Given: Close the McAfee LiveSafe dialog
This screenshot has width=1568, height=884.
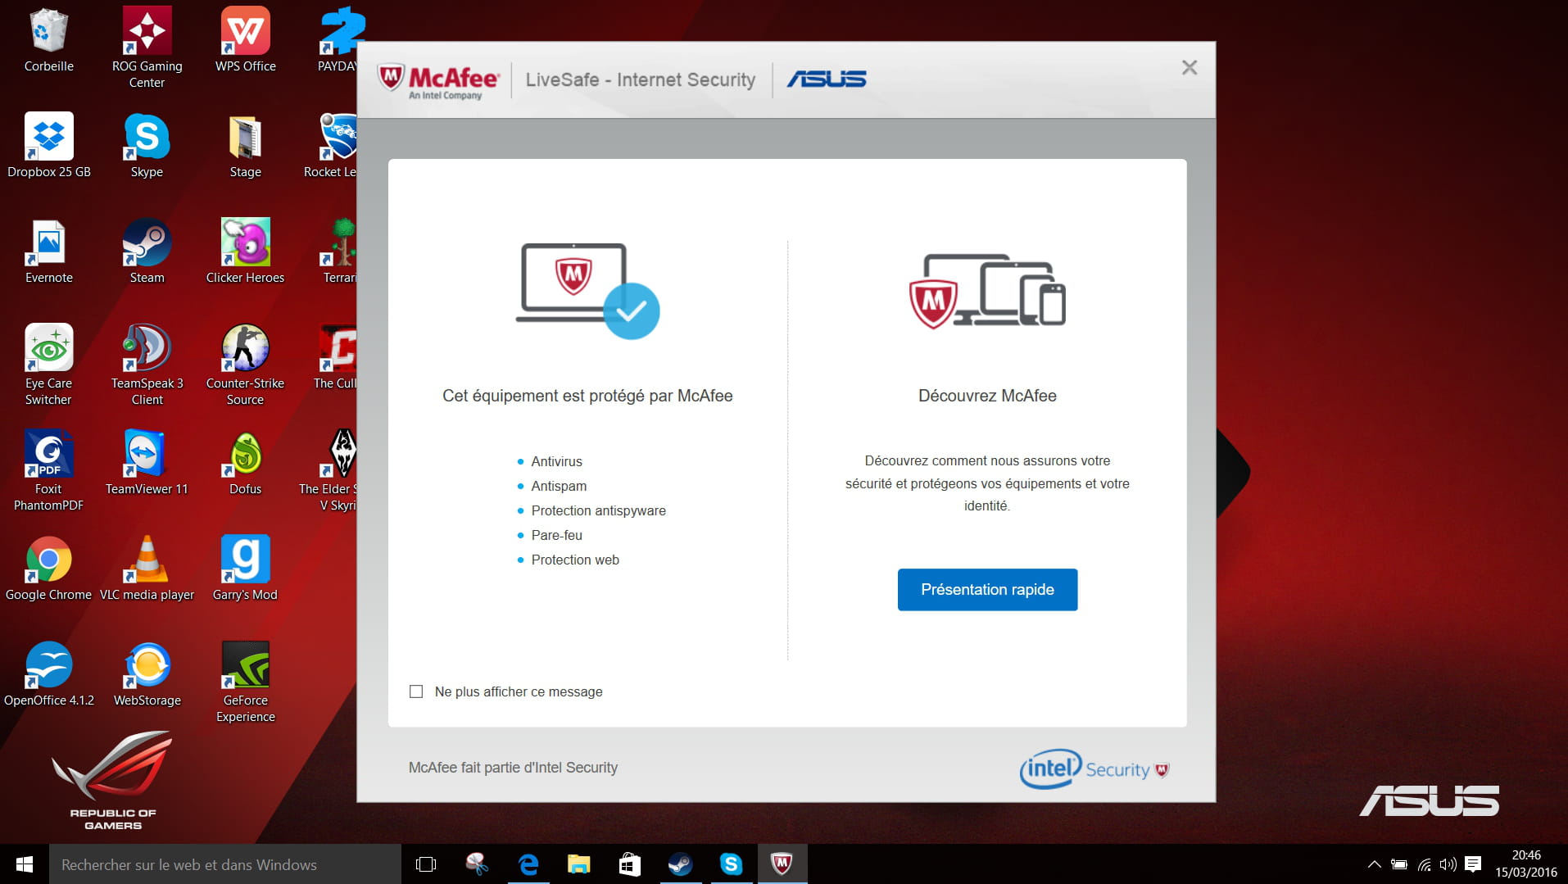Looking at the screenshot, I should tap(1190, 67).
